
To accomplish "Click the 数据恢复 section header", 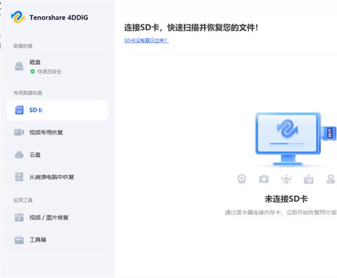I will point(23,46).
